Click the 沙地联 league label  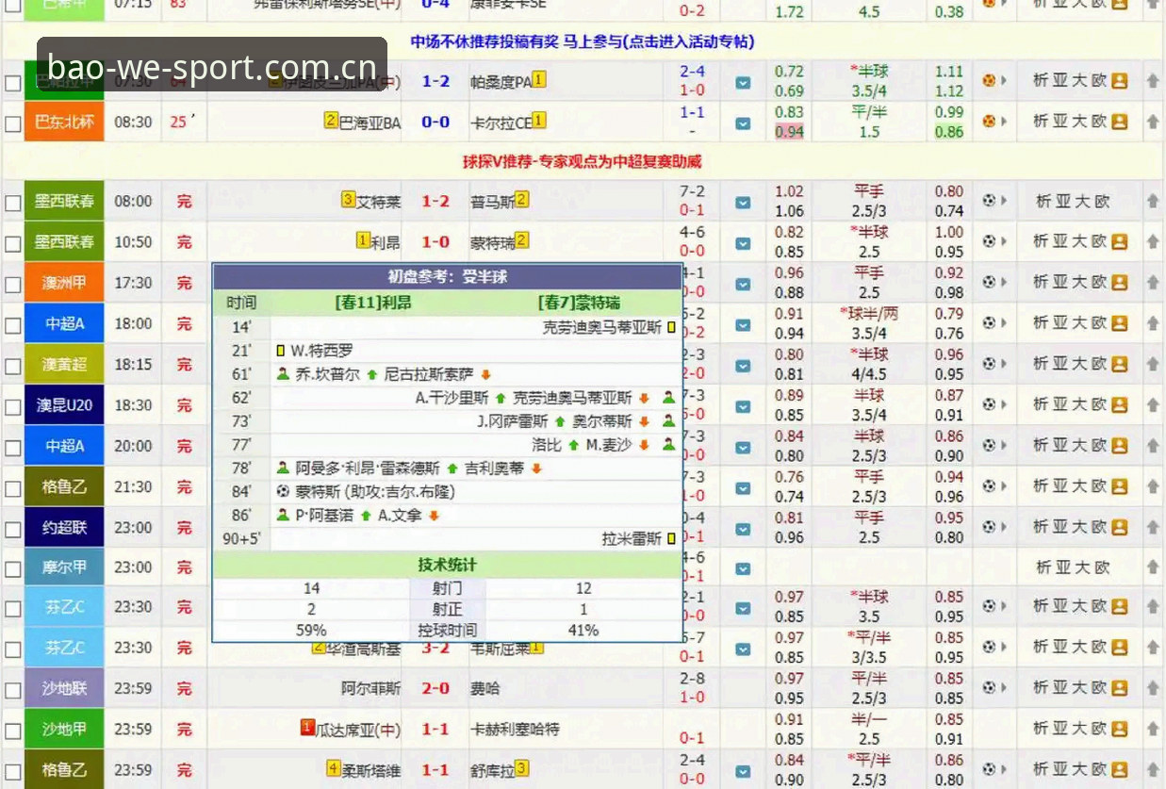pyautogui.click(x=64, y=689)
